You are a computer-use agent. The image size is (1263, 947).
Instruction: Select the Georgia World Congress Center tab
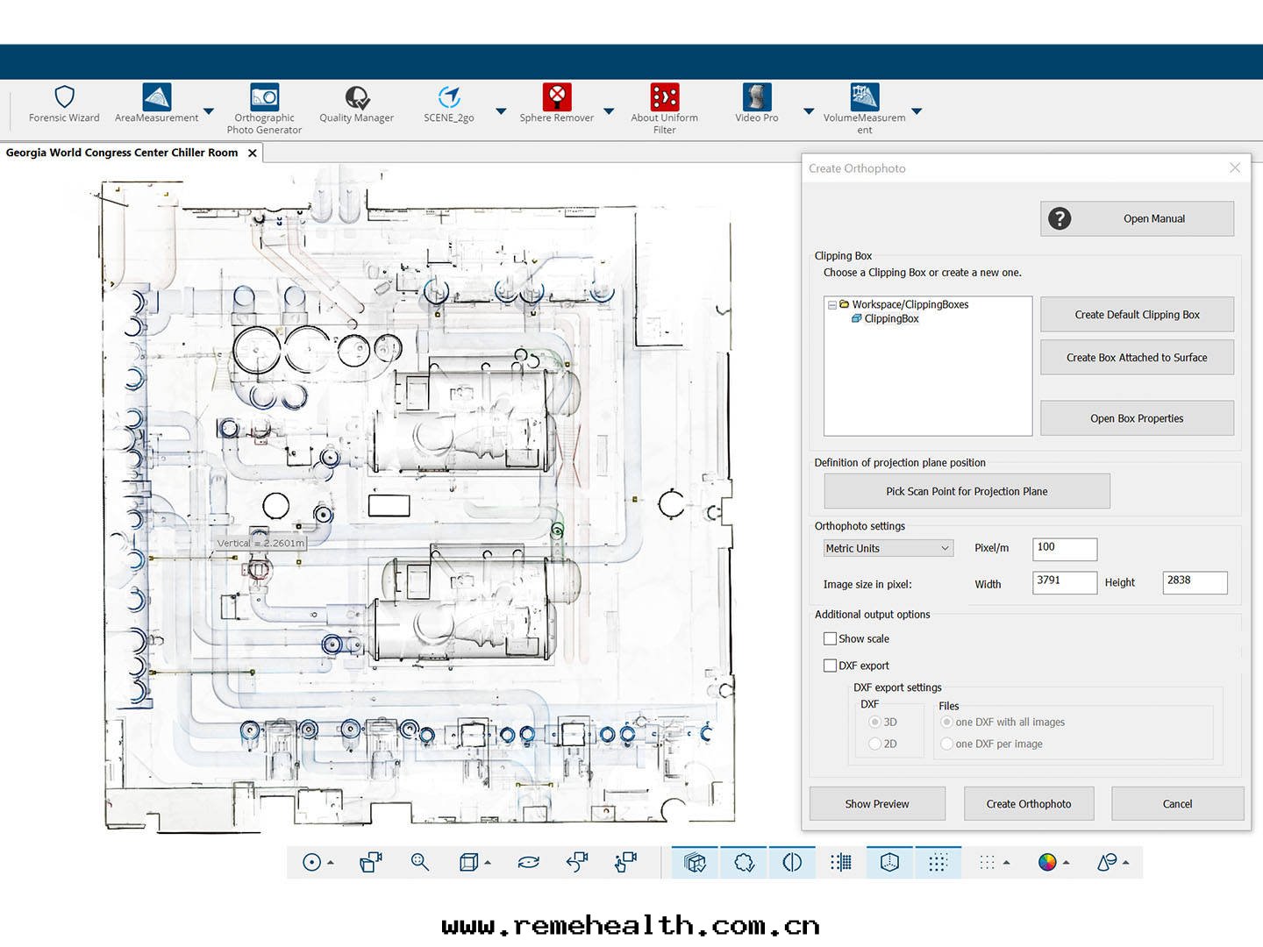pyautogui.click(x=122, y=153)
